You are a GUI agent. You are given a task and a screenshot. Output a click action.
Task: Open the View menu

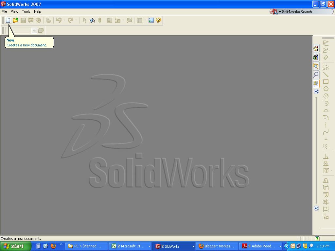point(14,11)
